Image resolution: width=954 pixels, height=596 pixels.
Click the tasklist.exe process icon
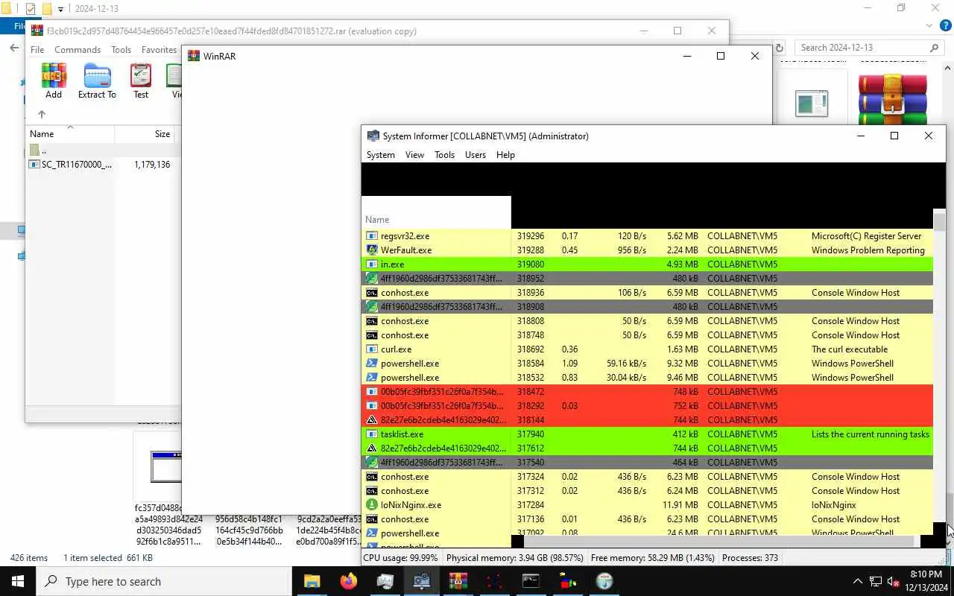(372, 434)
